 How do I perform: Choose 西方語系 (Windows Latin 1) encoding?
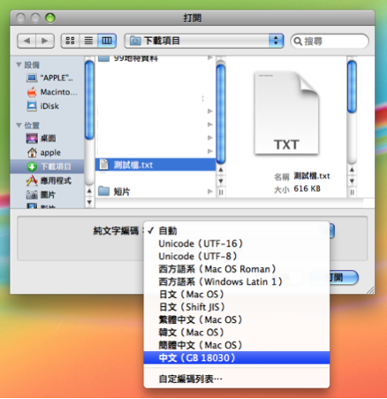tap(237, 281)
